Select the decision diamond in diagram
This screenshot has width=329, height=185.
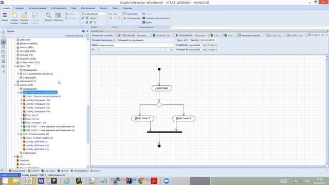(x=159, y=104)
